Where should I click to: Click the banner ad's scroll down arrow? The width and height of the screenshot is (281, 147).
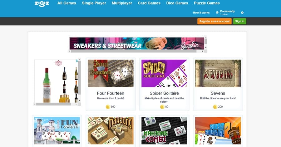[206, 48]
